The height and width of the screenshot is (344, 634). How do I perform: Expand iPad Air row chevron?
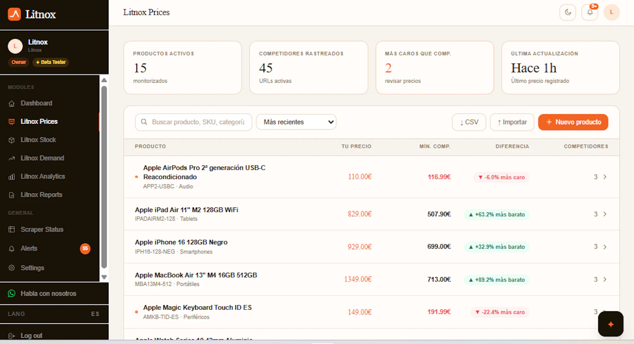point(605,214)
